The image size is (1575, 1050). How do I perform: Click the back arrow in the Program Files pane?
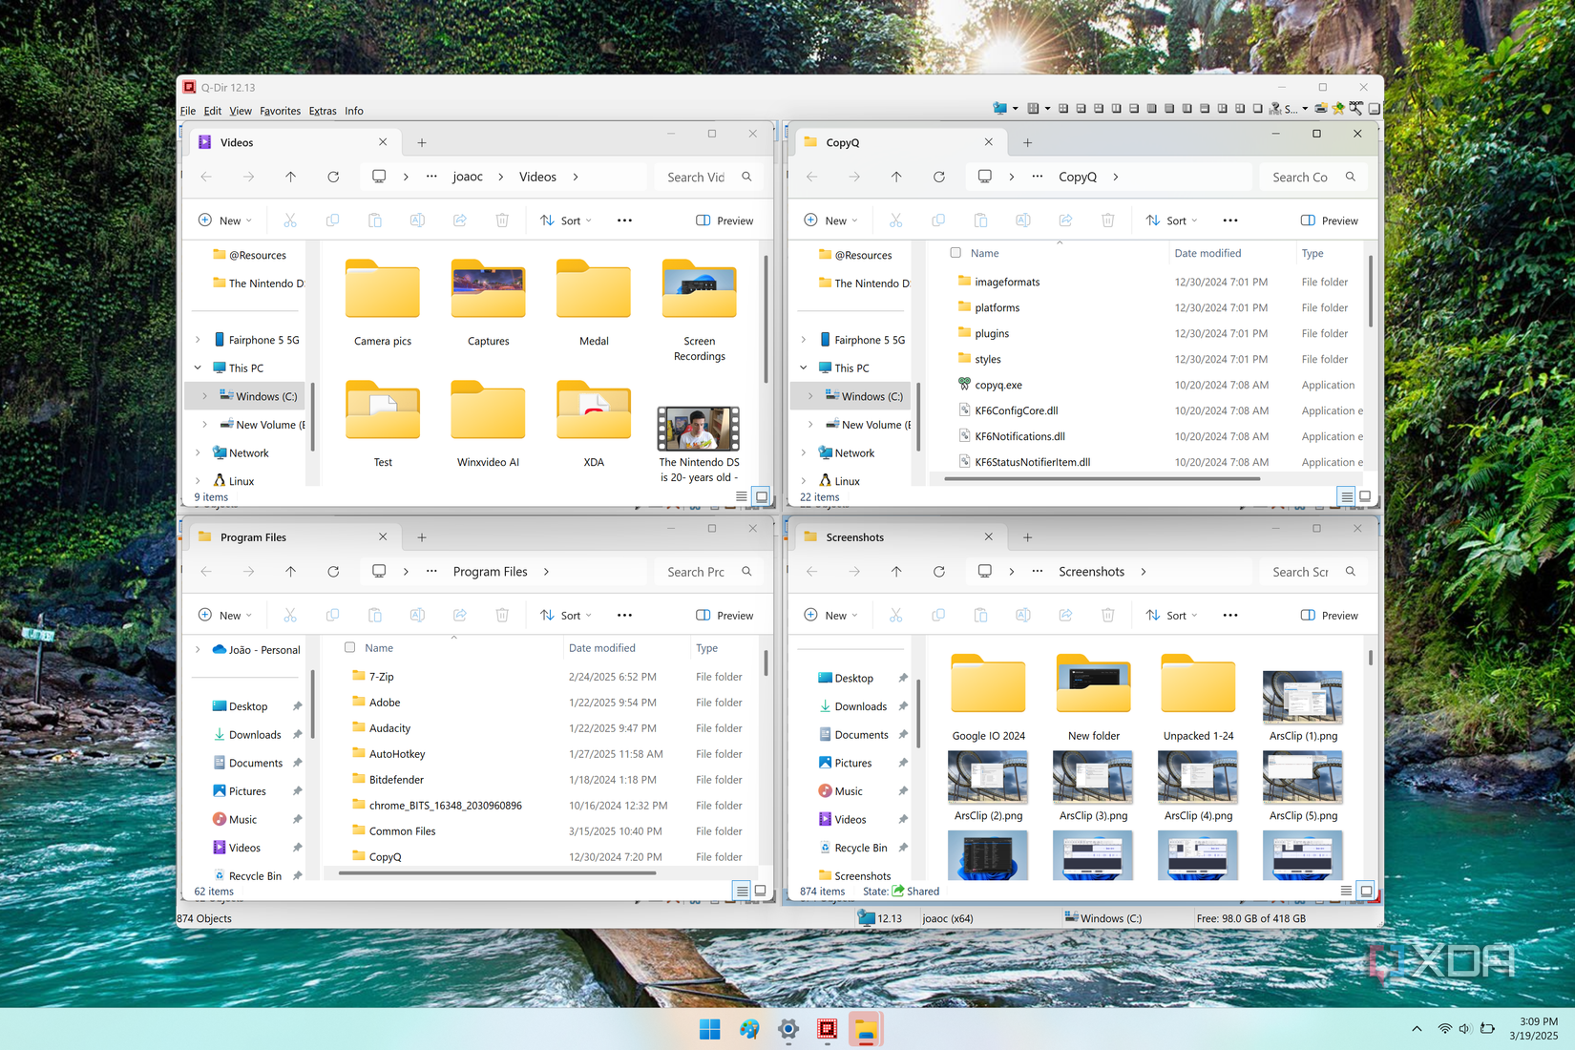click(x=206, y=571)
